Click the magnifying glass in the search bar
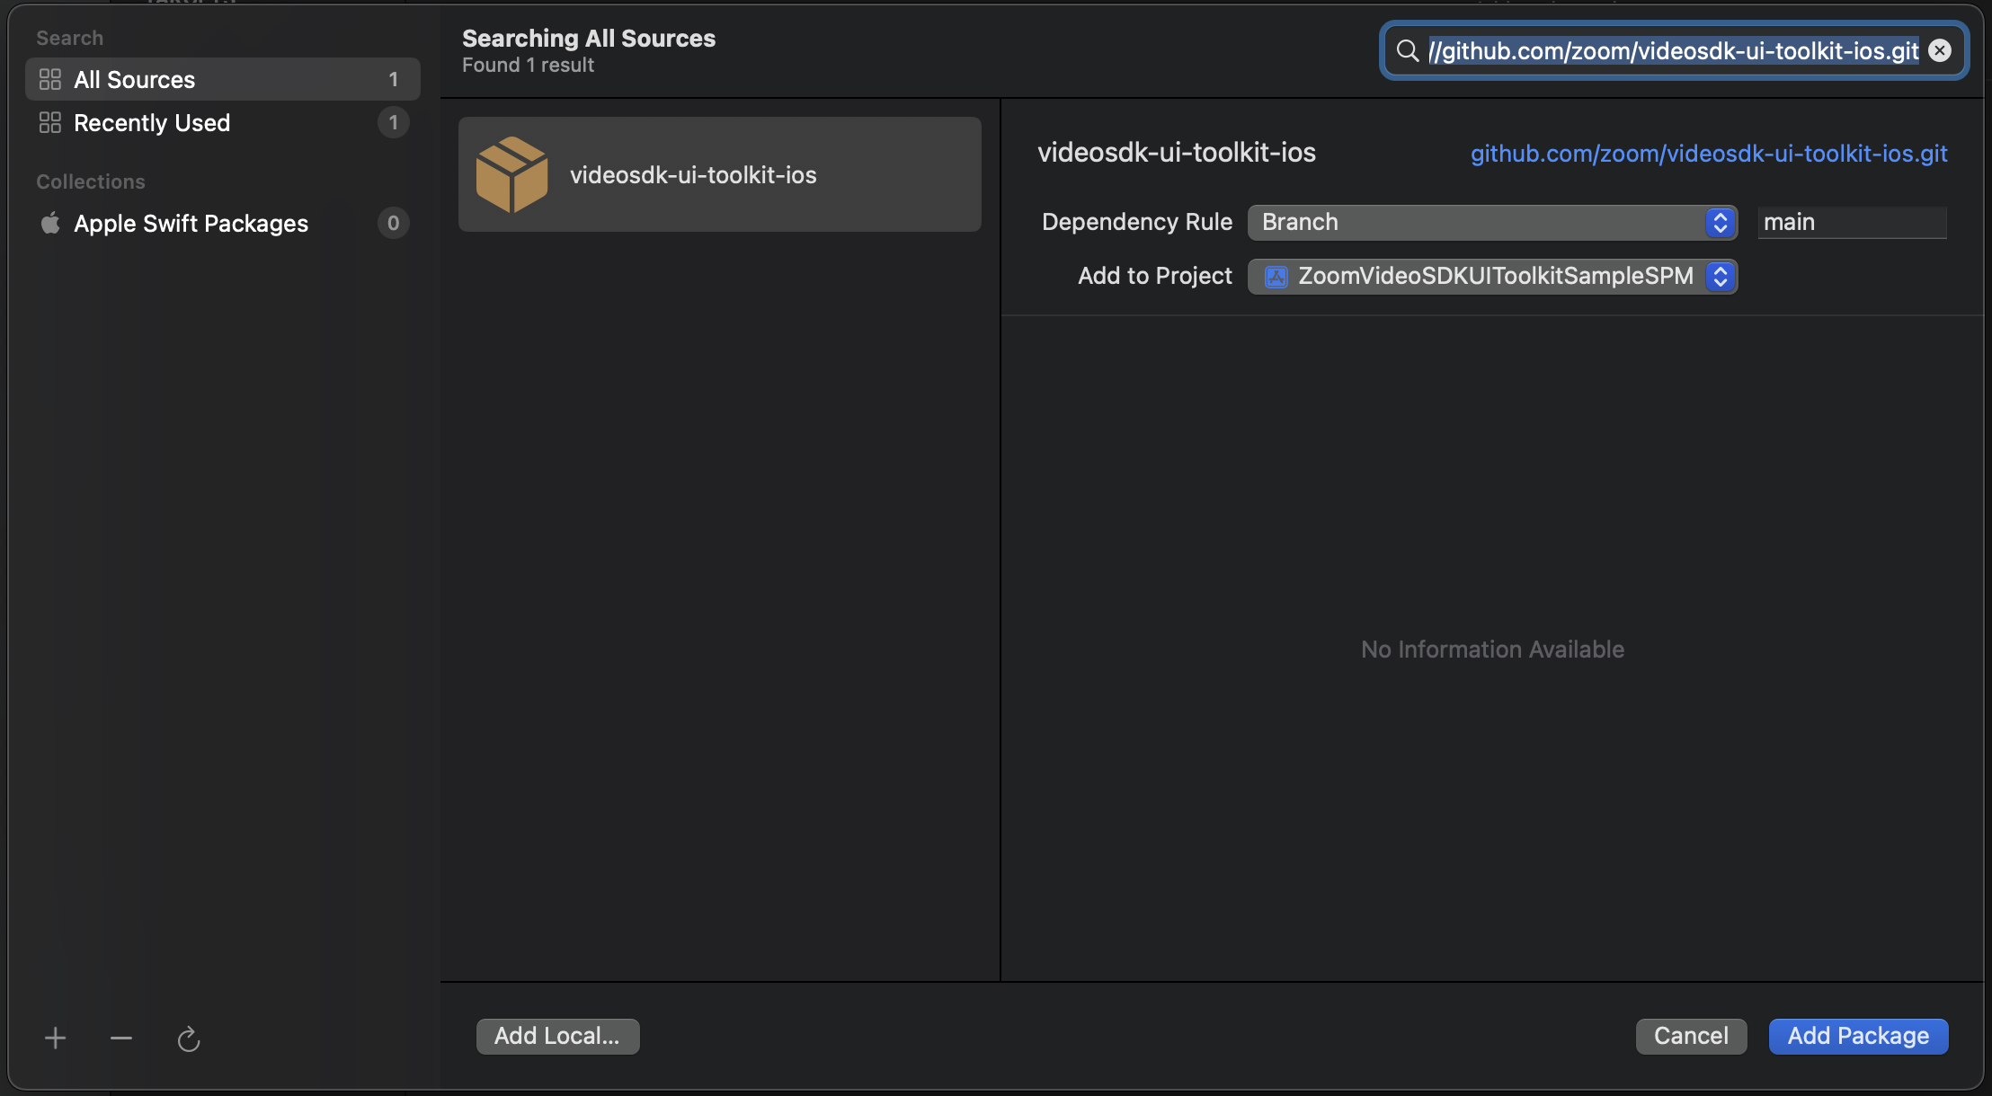Image resolution: width=1992 pixels, height=1096 pixels. point(1408,50)
